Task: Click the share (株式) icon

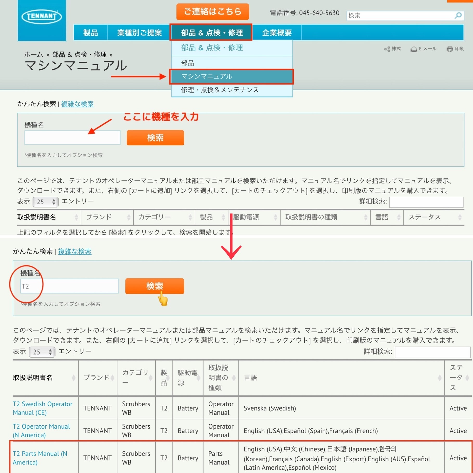Action: coord(387,49)
